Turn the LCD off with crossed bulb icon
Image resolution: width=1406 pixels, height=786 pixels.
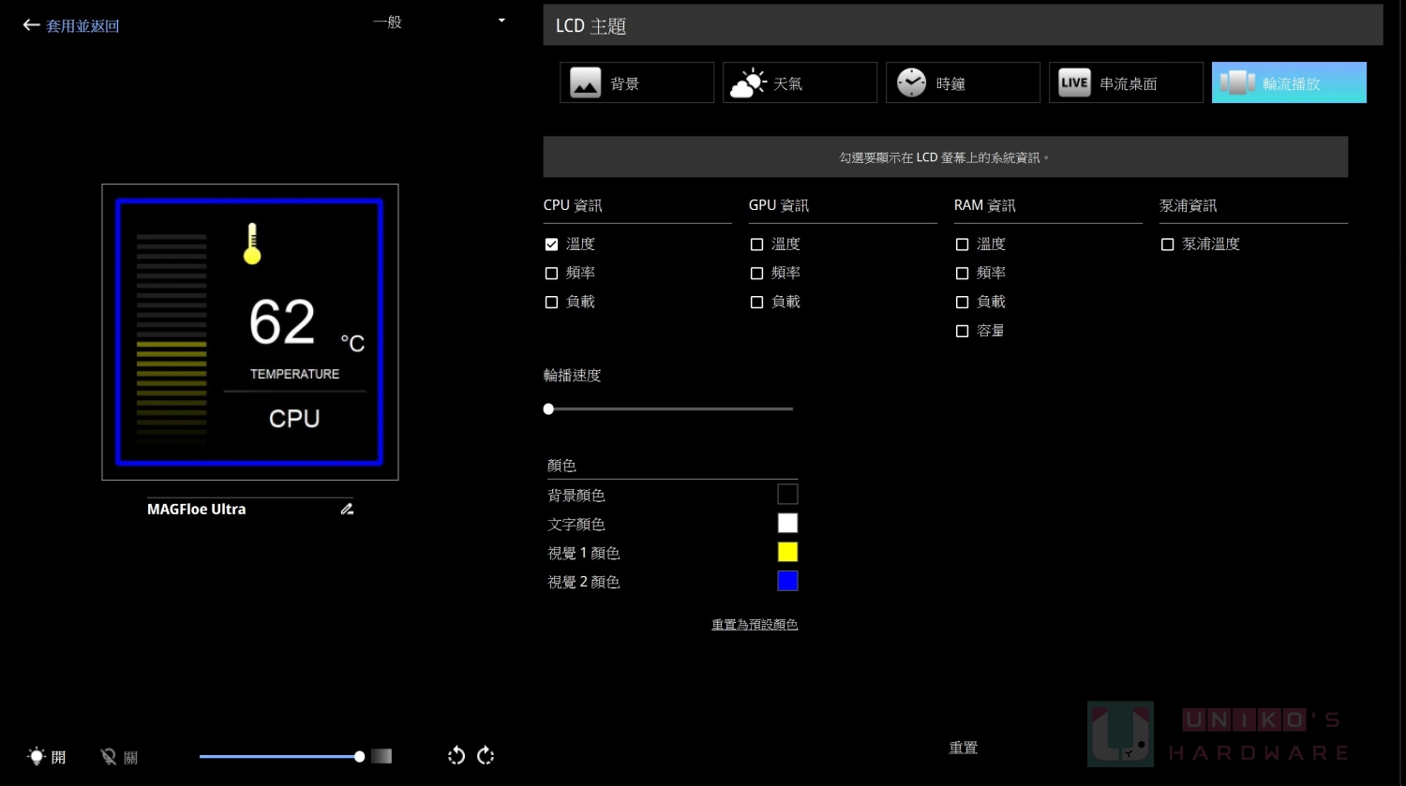[110, 756]
